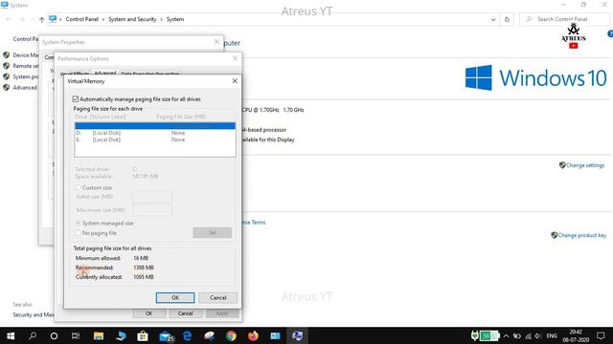Open the network signal tray icon
The height and width of the screenshot is (344, 613).
click(528, 335)
